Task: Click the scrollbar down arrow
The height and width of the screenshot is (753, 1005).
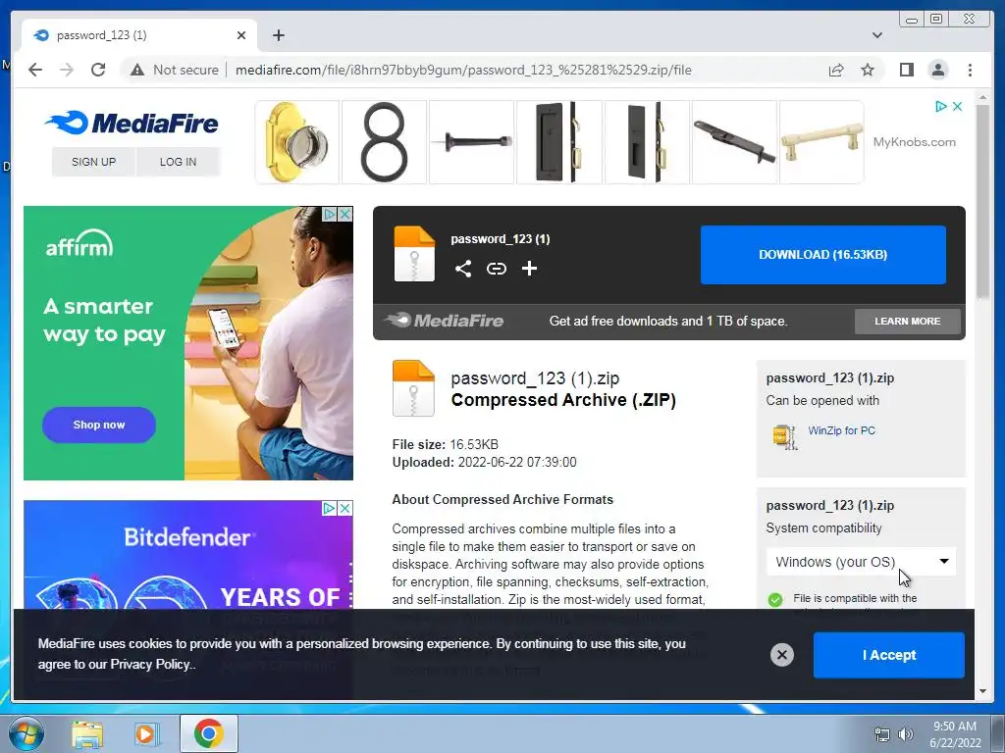Action: (x=982, y=691)
